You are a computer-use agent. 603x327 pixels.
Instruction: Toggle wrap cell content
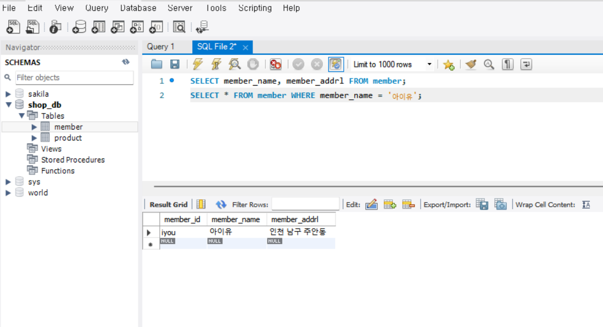pyautogui.click(x=586, y=205)
